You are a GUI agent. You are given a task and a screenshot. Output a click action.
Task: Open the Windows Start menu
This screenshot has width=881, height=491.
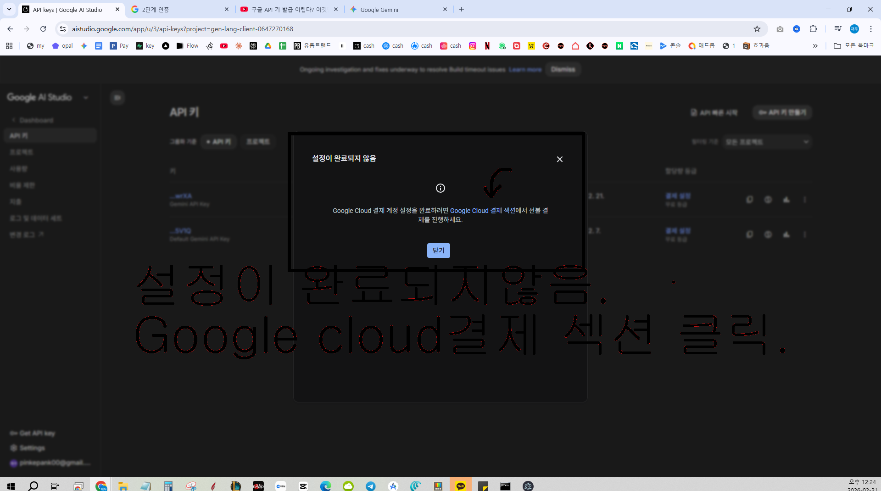click(11, 486)
